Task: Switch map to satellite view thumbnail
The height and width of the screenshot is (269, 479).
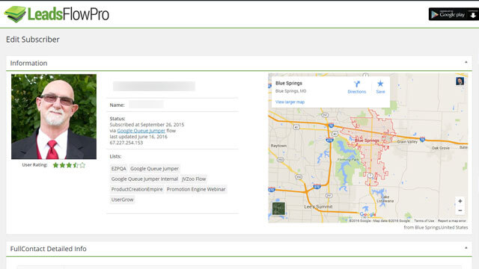Action: 278,208
